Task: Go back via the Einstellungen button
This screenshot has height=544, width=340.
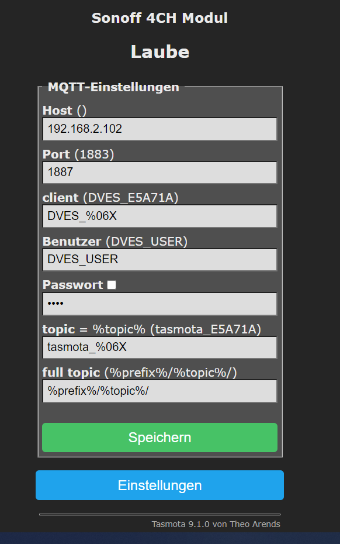Action: pyautogui.click(x=159, y=486)
